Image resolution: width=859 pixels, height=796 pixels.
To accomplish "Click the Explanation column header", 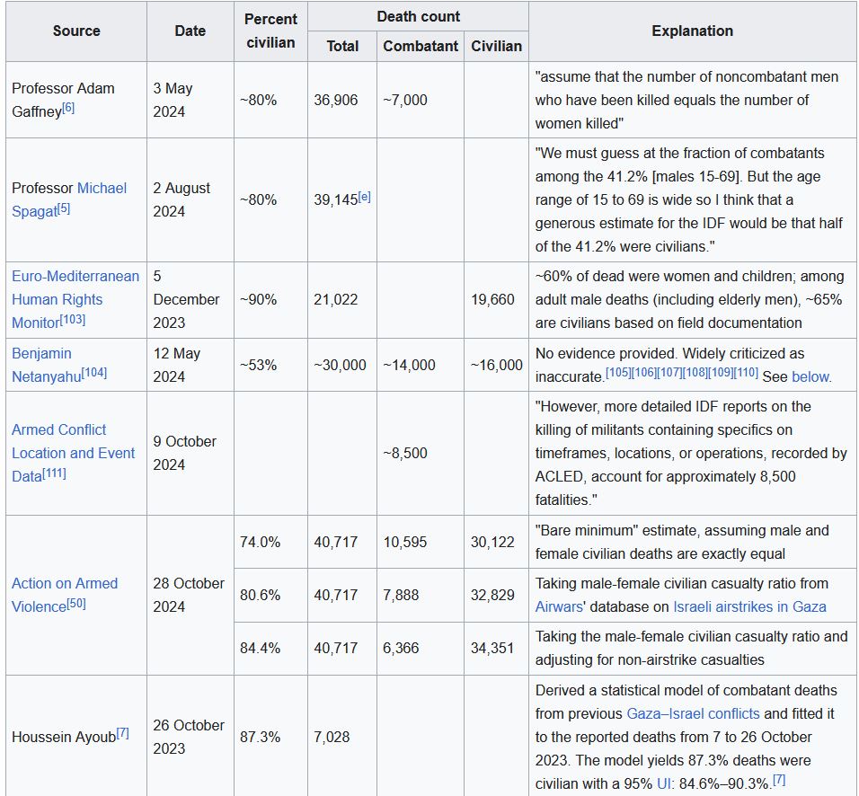I will click(693, 31).
